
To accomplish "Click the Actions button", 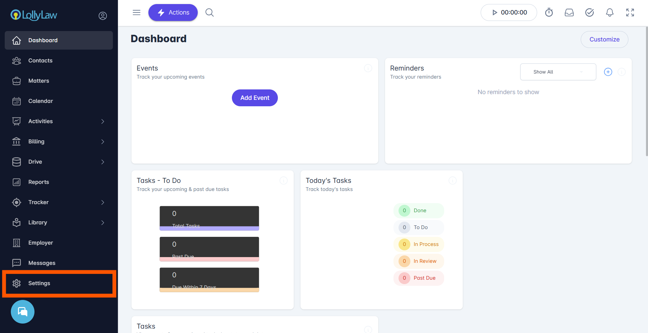I will (173, 12).
